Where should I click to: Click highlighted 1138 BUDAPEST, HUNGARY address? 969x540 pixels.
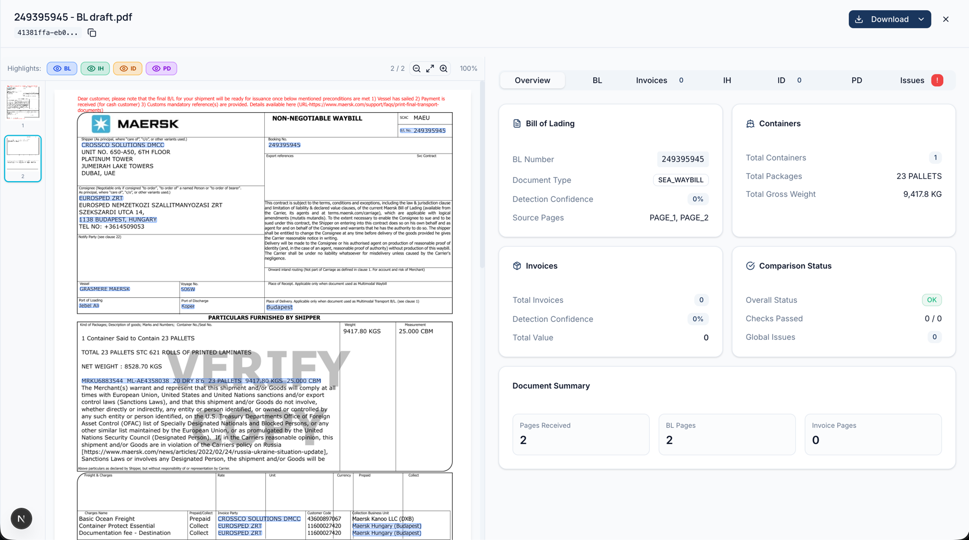[x=118, y=220]
